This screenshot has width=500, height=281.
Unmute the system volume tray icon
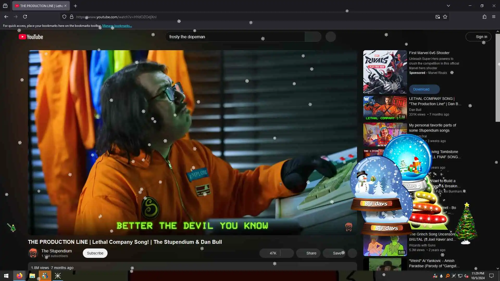pyautogui.click(x=466, y=276)
